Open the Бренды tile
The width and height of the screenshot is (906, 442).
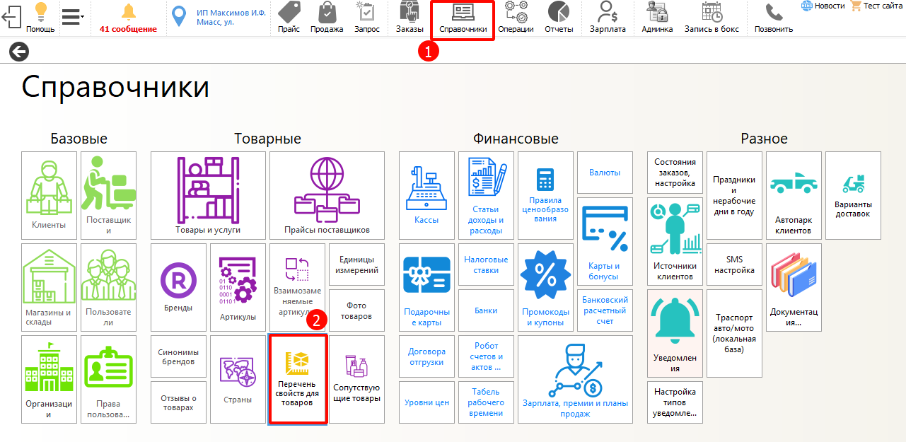pyautogui.click(x=178, y=287)
